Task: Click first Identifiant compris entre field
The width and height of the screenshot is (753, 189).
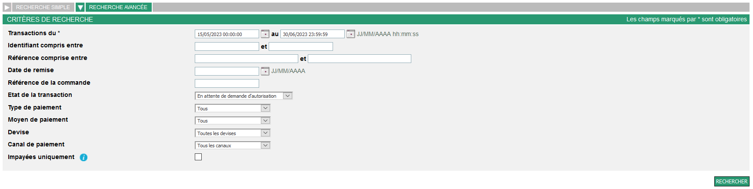Action: tap(227, 46)
